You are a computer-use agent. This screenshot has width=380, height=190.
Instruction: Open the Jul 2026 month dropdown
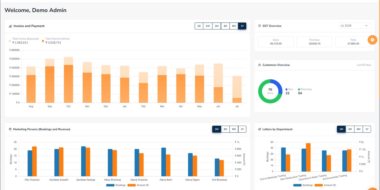[x=355, y=26]
